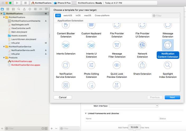Select the Photo Editing Extension template
The image size is (186, 131).
pyautogui.click(x=91, y=70)
